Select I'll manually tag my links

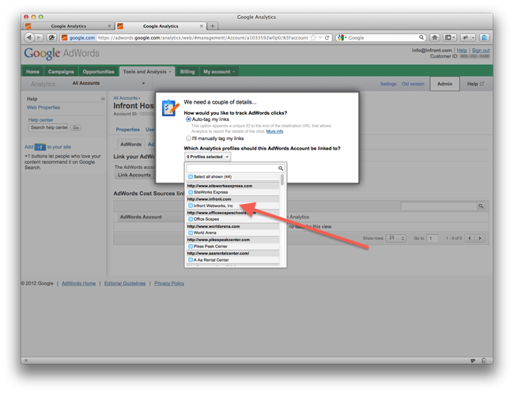pos(188,138)
